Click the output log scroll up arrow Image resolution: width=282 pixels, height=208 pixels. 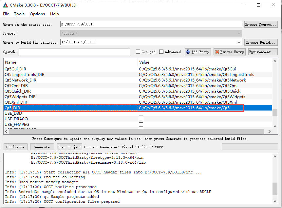[x=275, y=156]
